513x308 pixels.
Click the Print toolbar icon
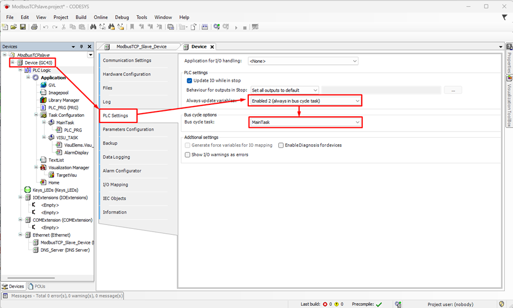pyautogui.click(x=34, y=27)
